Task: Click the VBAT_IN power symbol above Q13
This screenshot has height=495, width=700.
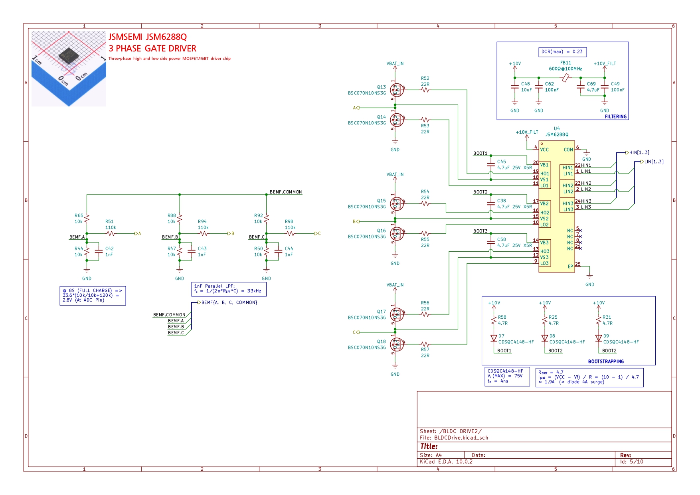Action: click(395, 66)
